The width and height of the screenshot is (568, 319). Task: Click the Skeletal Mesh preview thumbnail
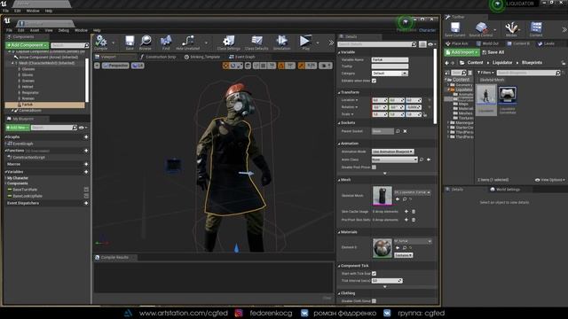click(383, 195)
